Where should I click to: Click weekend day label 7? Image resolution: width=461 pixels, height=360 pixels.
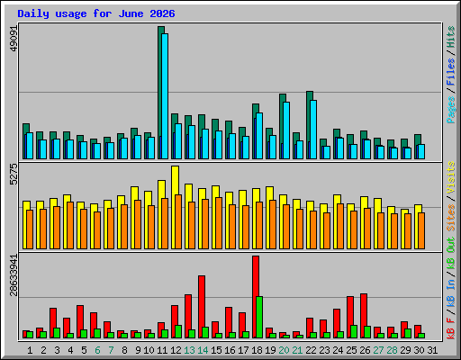click(111, 350)
